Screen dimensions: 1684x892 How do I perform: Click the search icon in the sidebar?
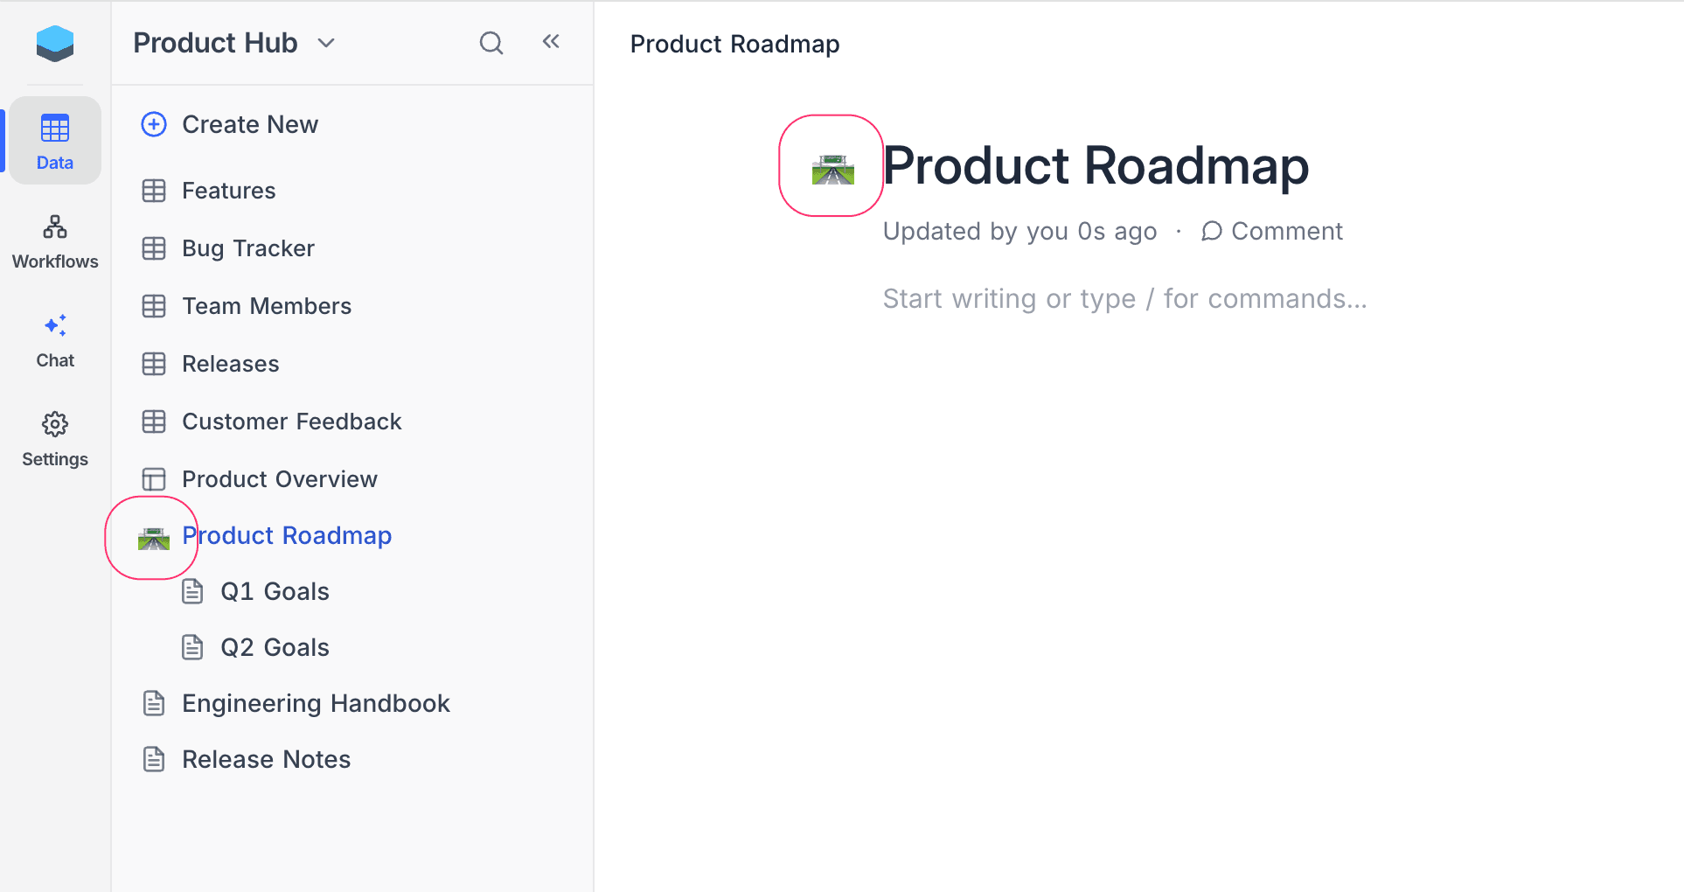point(491,42)
